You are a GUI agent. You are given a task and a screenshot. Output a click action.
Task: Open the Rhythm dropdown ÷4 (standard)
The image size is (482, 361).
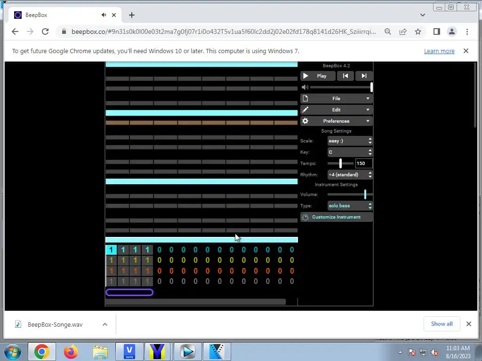point(350,175)
